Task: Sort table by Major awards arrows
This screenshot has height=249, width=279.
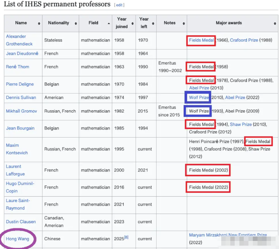Action: [x=275, y=24]
